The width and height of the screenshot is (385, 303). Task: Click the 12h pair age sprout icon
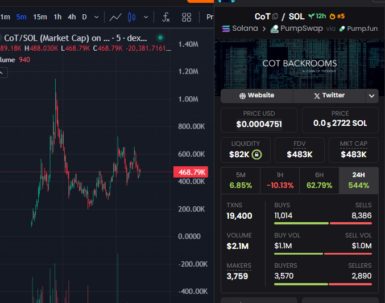pos(317,16)
